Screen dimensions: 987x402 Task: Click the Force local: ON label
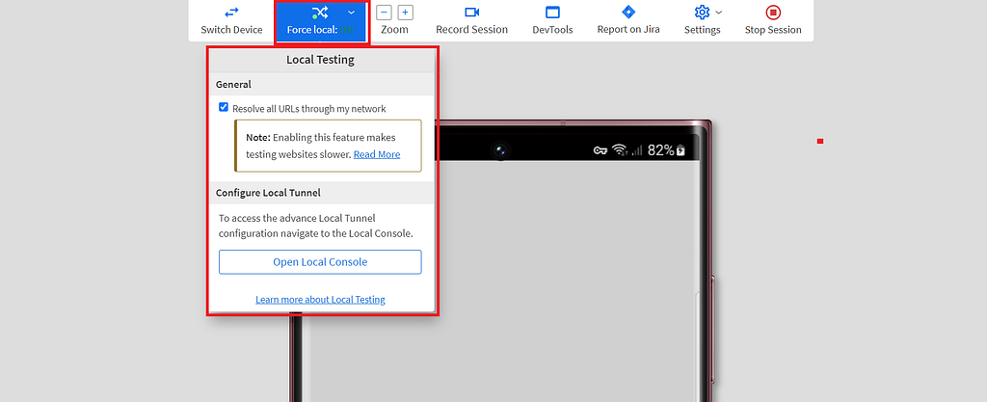320,30
